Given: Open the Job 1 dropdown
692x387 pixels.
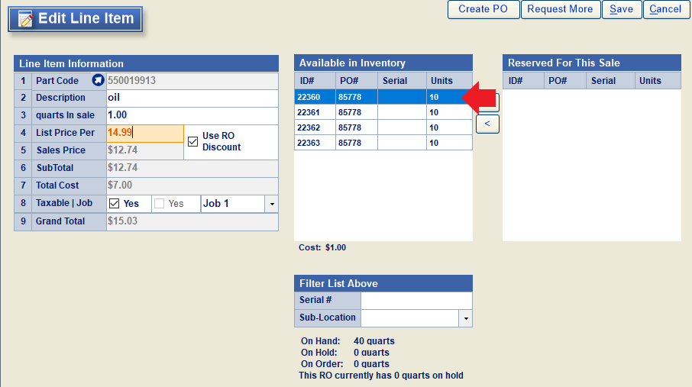Looking at the screenshot, I should 271,204.
